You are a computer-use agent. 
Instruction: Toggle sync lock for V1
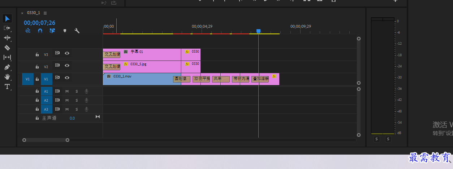(57, 77)
